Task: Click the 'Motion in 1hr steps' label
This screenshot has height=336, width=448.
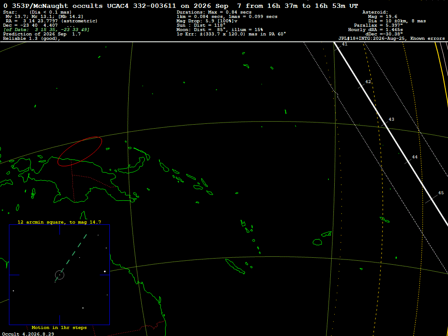Action: tap(59, 328)
